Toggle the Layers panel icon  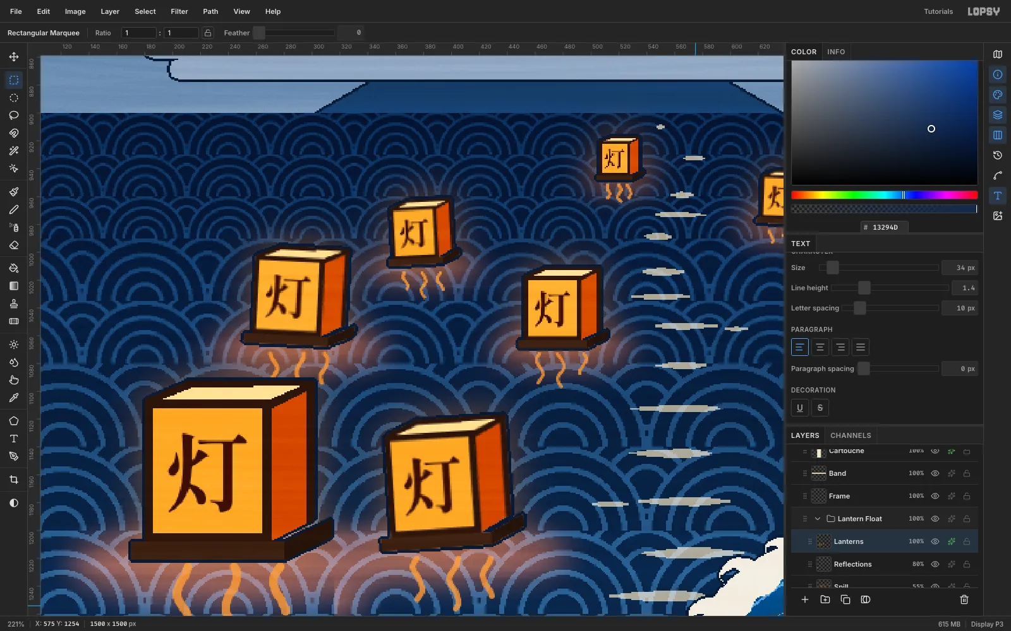click(x=998, y=115)
